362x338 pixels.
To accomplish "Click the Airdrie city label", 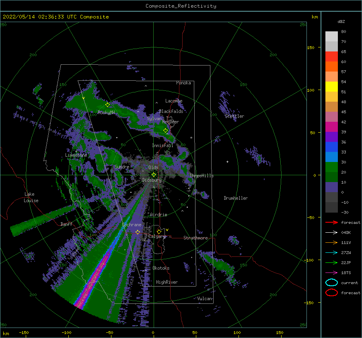I will pyautogui.click(x=158, y=215).
